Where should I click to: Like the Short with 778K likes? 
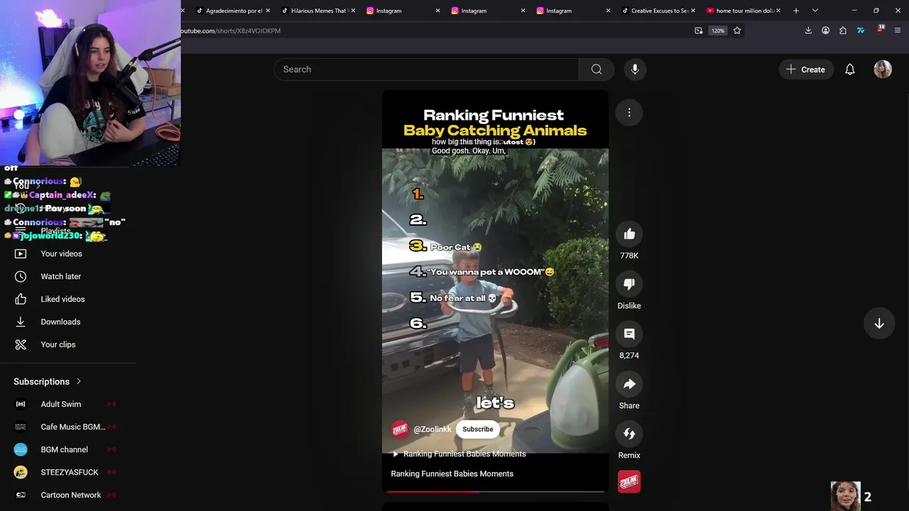629,234
